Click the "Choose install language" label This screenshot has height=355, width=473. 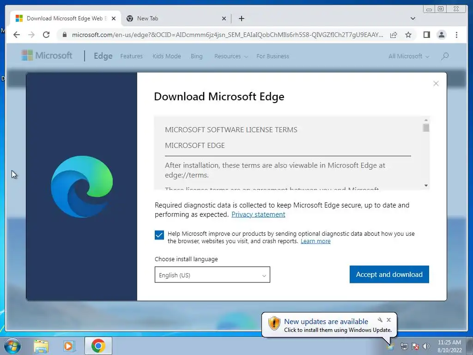[186, 259]
